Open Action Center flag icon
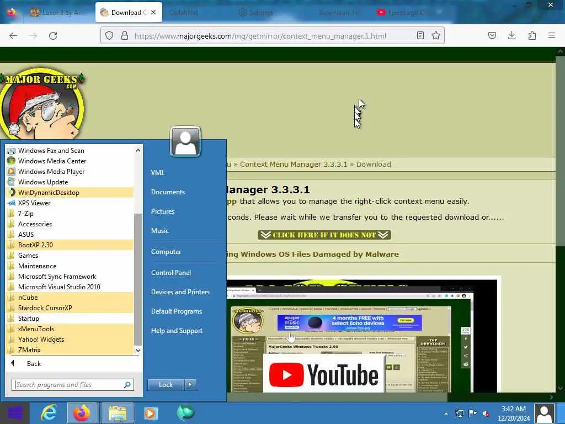This screenshot has height=424, width=565. [473, 413]
